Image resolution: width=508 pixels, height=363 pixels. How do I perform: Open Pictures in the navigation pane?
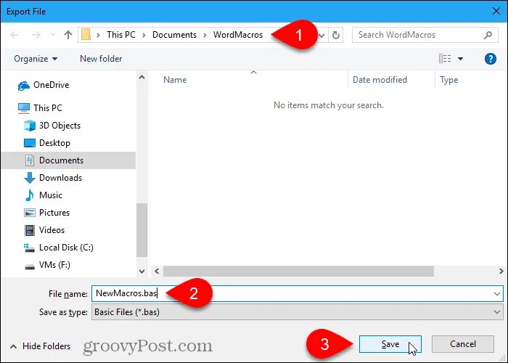point(47,213)
